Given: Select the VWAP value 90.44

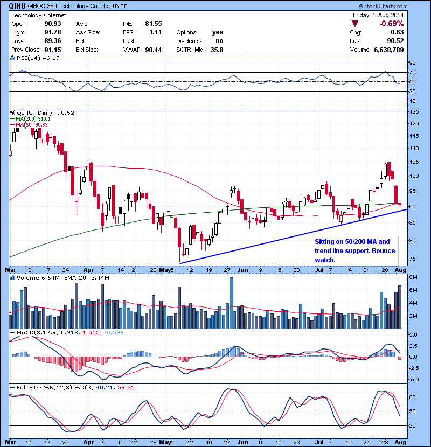Looking at the screenshot, I should coord(154,50).
